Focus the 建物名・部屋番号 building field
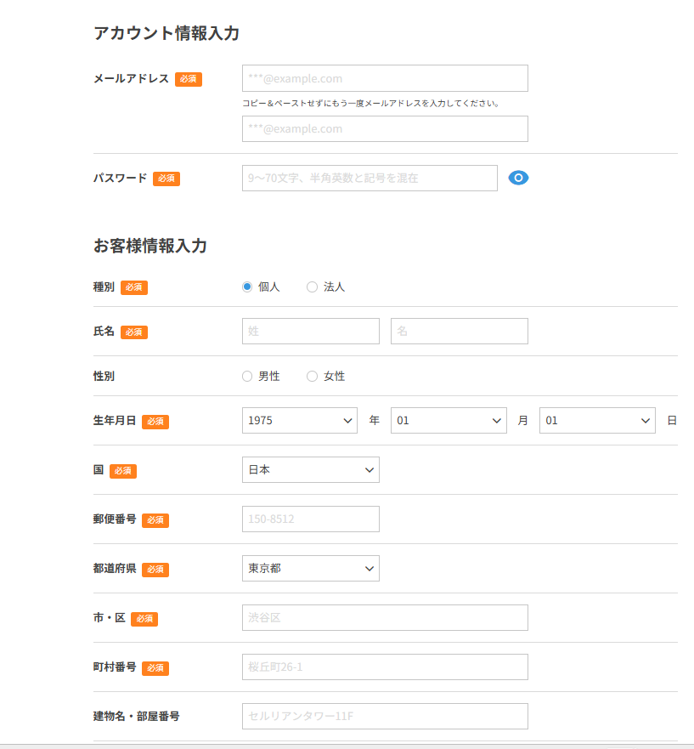Screen dimensions: 694x749 tap(385, 716)
